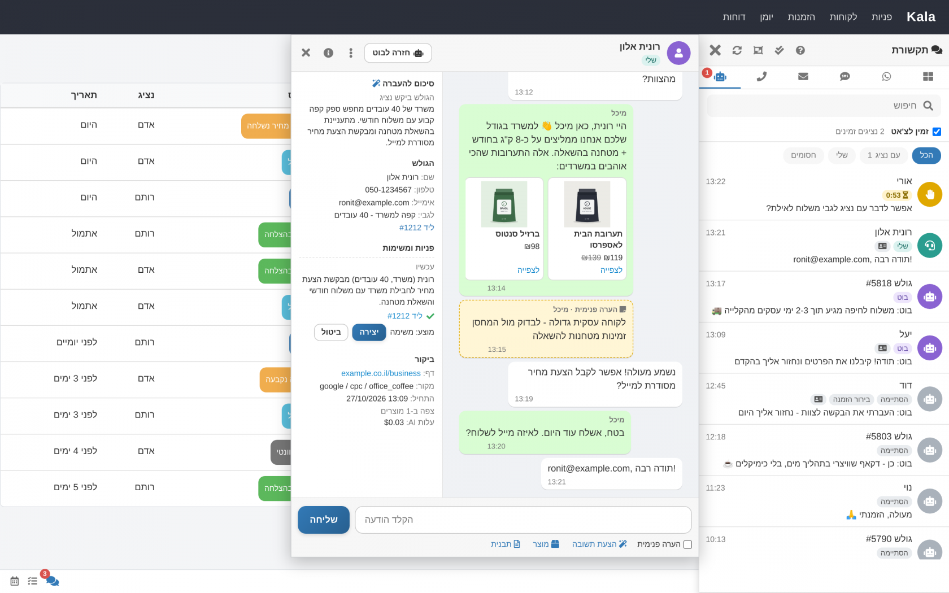Screen dimensions: 949x593
Task: Open the three-dot options menu in chat
Action: coord(351,53)
